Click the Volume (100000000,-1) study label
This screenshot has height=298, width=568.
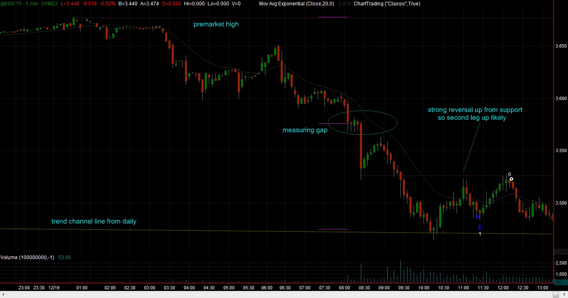27,257
